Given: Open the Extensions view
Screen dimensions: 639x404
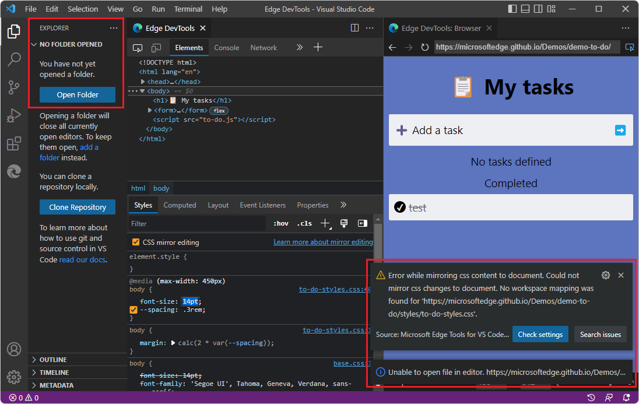Looking at the screenshot, I should pos(13,143).
